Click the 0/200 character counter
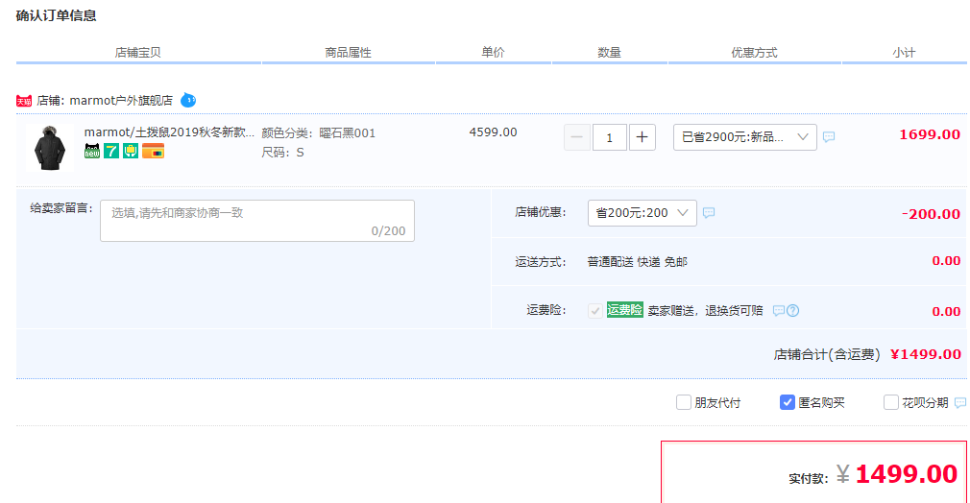 [388, 231]
